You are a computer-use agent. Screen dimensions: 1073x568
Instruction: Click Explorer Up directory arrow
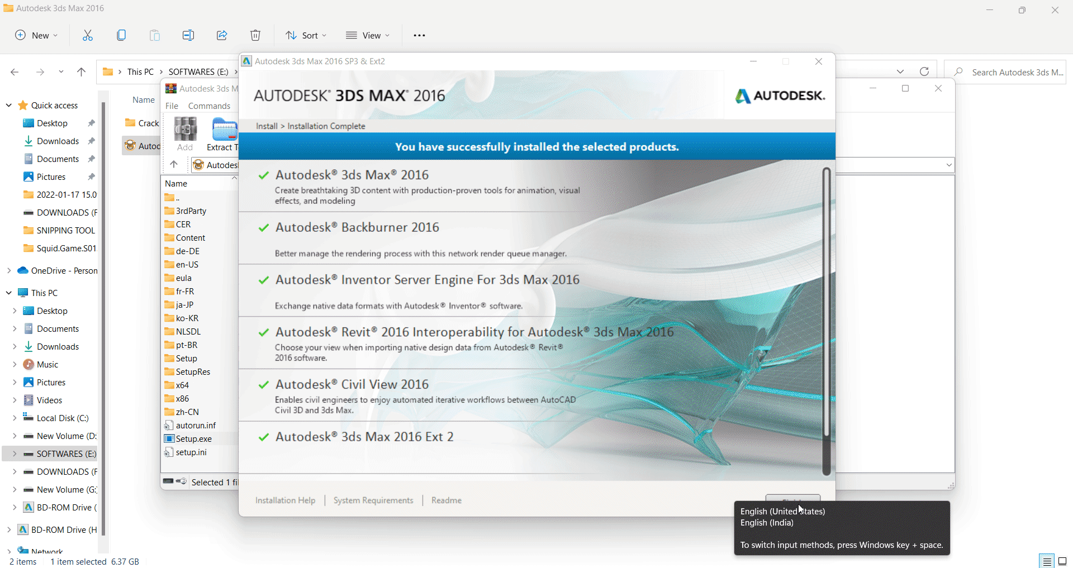(x=81, y=71)
